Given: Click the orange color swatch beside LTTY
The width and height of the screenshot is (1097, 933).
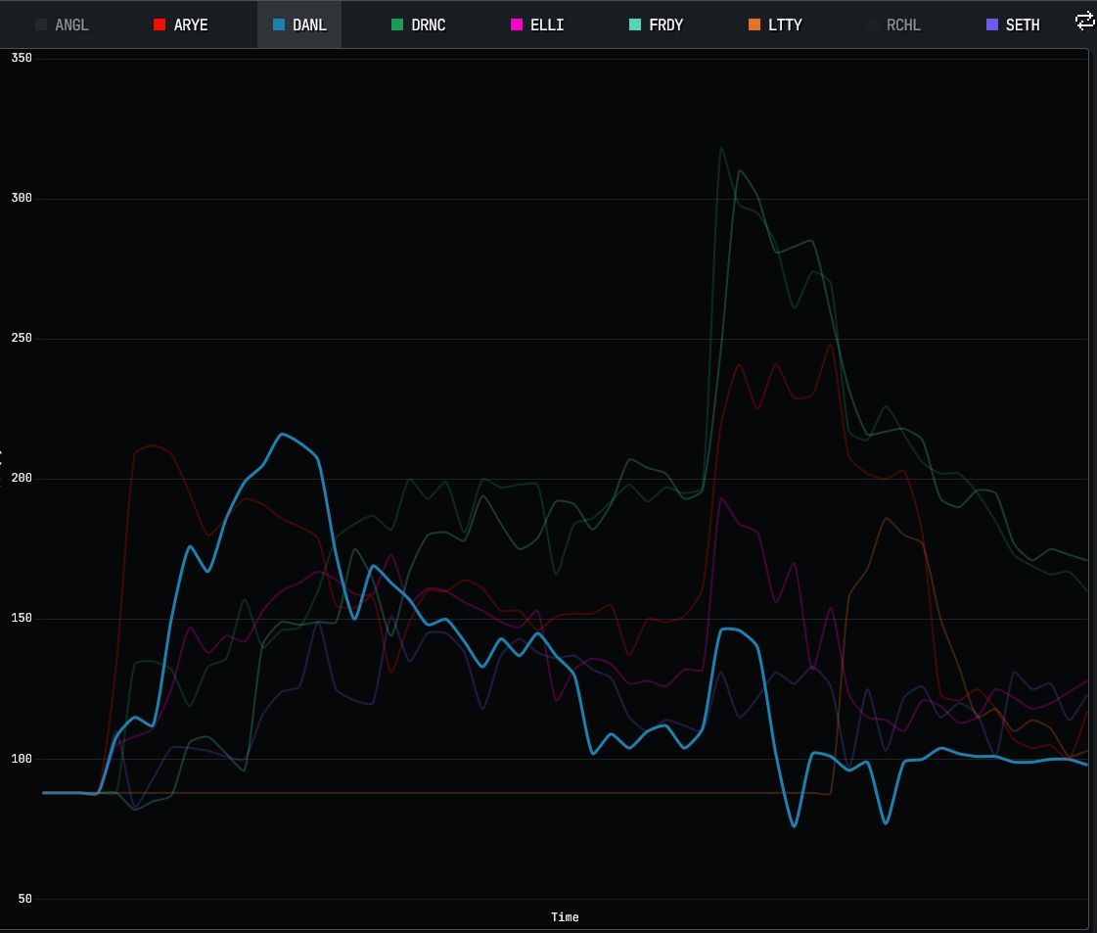Looking at the screenshot, I should coord(754,25).
